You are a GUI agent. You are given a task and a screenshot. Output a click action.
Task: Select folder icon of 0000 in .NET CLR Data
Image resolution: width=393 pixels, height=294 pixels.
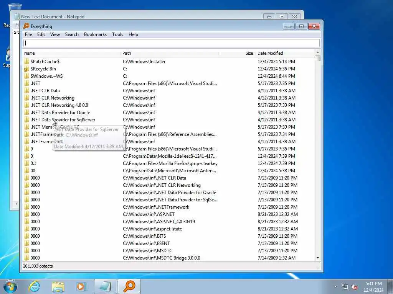click(27, 178)
